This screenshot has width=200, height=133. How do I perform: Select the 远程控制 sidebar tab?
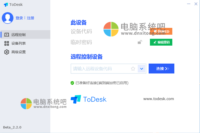[25, 34]
